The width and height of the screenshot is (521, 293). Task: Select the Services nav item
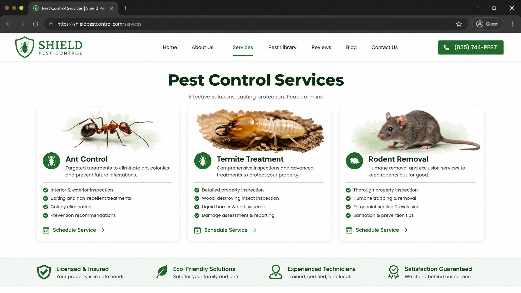[x=243, y=47]
